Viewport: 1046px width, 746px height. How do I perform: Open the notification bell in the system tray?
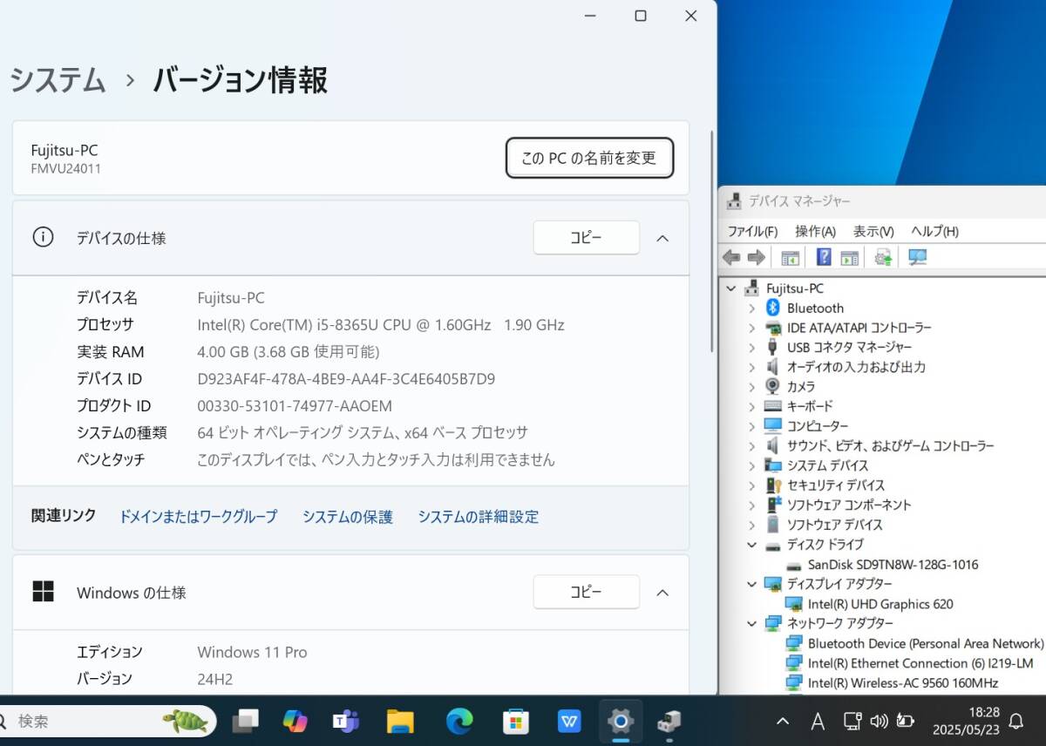(x=1016, y=721)
